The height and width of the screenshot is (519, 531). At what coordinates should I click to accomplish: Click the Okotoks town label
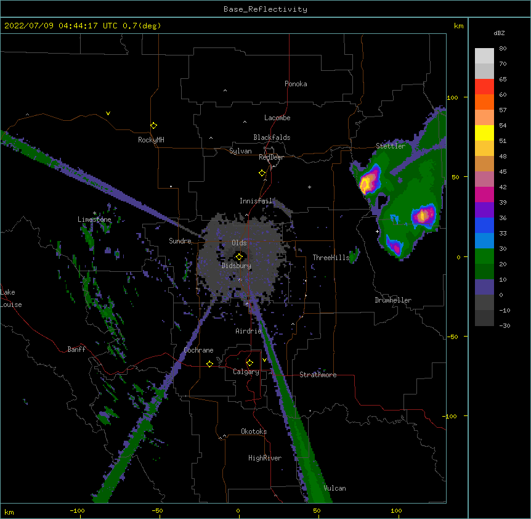pos(254,431)
